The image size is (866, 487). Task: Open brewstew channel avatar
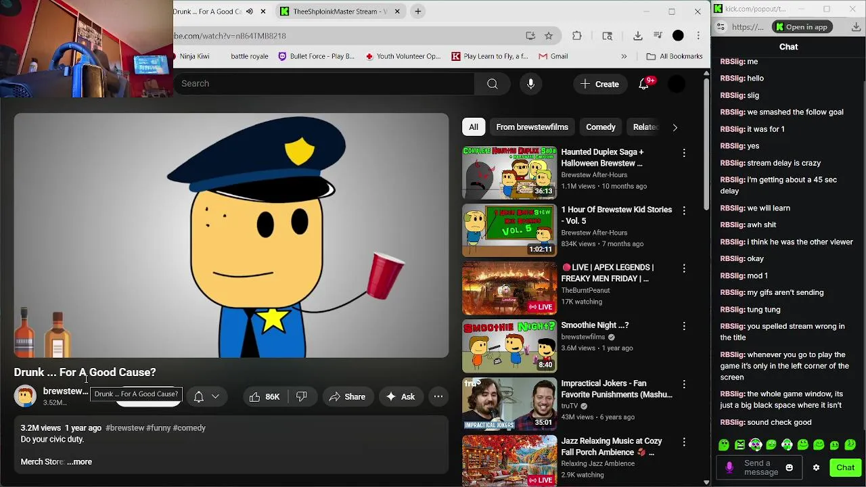[x=25, y=396]
